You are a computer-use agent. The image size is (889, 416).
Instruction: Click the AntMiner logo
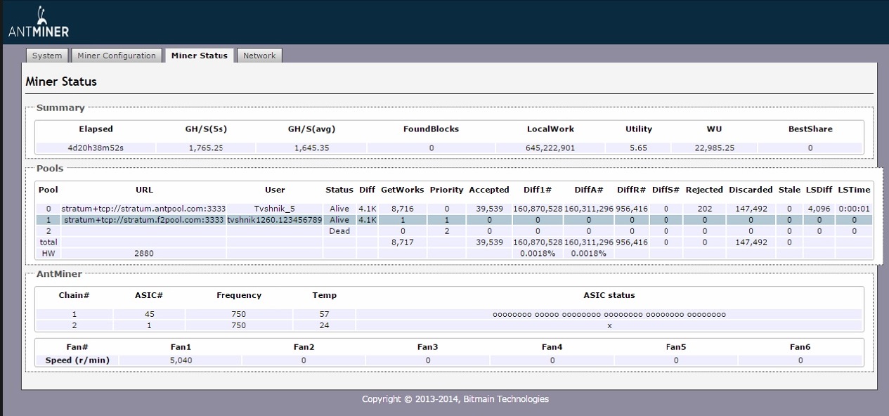pyautogui.click(x=39, y=23)
